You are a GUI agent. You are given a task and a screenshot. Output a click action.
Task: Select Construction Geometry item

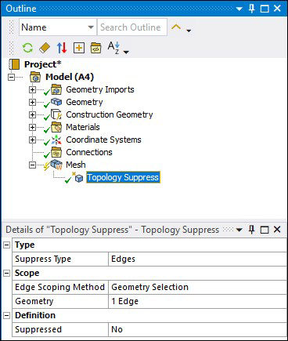click(x=110, y=114)
